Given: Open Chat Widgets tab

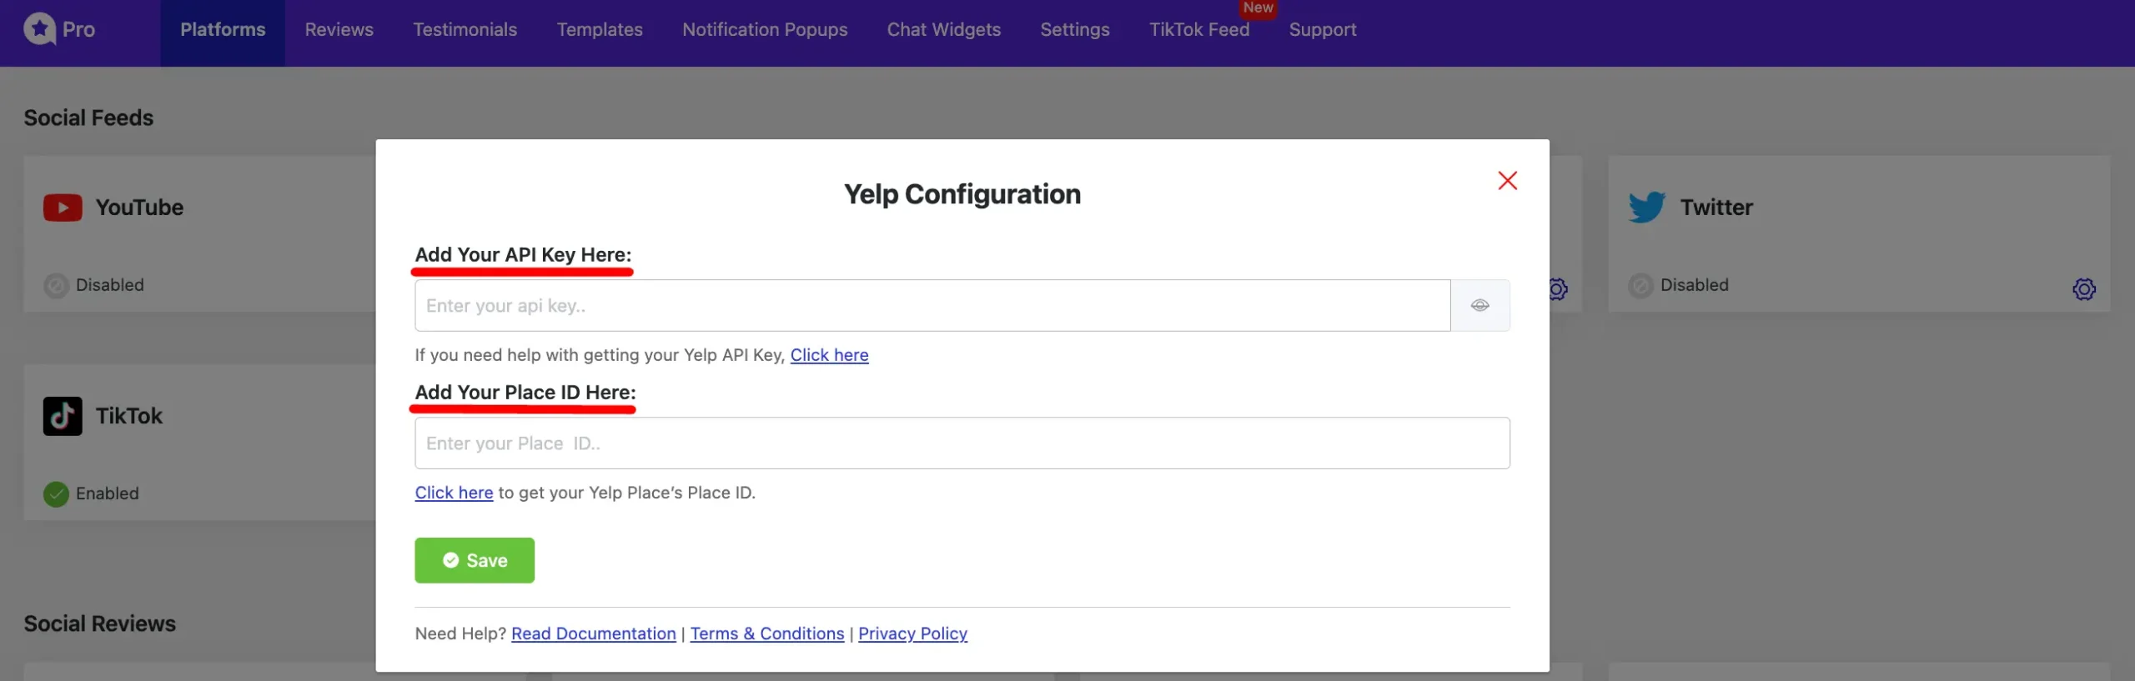Looking at the screenshot, I should point(943,30).
